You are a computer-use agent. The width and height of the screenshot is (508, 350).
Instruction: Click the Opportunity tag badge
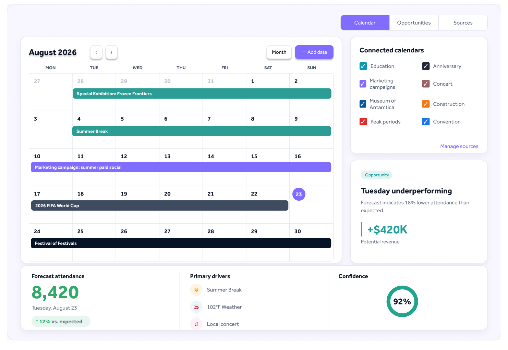[x=376, y=175]
